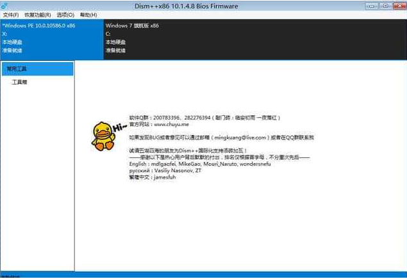This screenshot has width=407, height=279.
Task: Click the C: drive label in Windows 7 tile
Action: pyautogui.click(x=108, y=34)
